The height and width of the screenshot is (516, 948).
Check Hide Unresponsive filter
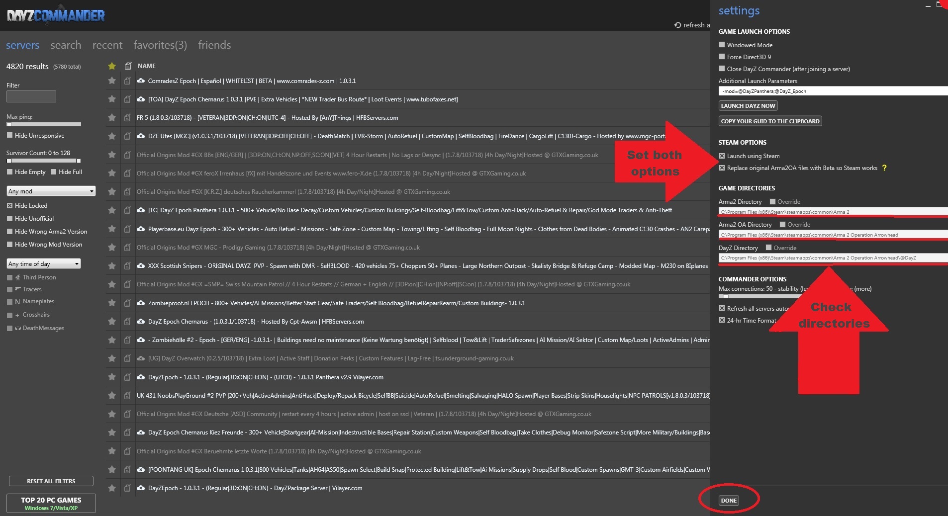pos(9,135)
